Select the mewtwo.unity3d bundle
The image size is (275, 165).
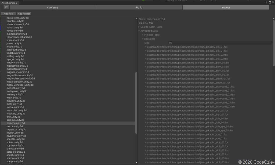click(16, 101)
